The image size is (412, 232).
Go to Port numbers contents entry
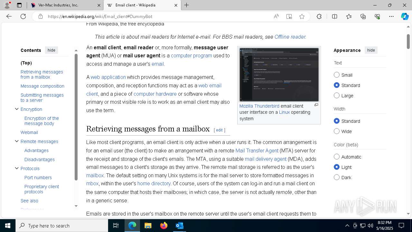pyautogui.click(x=38, y=178)
